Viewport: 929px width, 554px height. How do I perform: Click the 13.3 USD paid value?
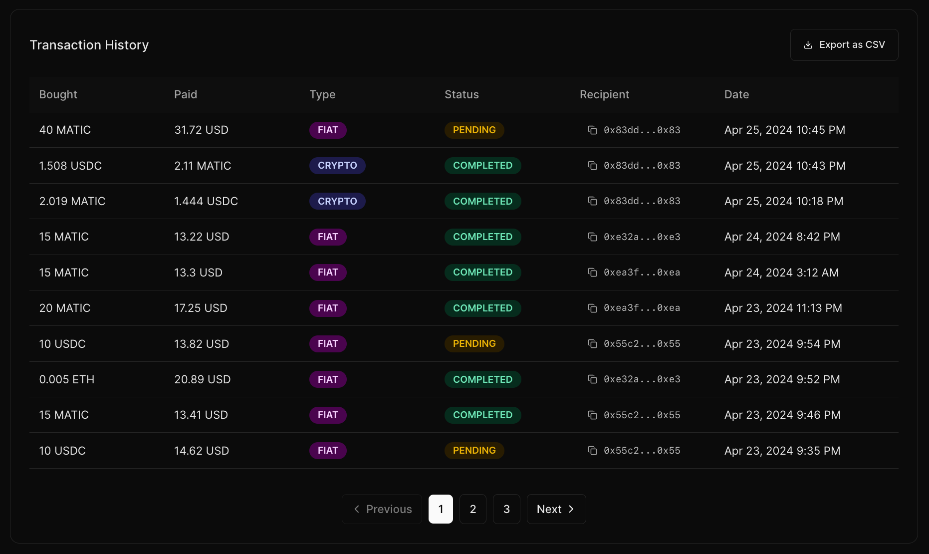(x=198, y=273)
